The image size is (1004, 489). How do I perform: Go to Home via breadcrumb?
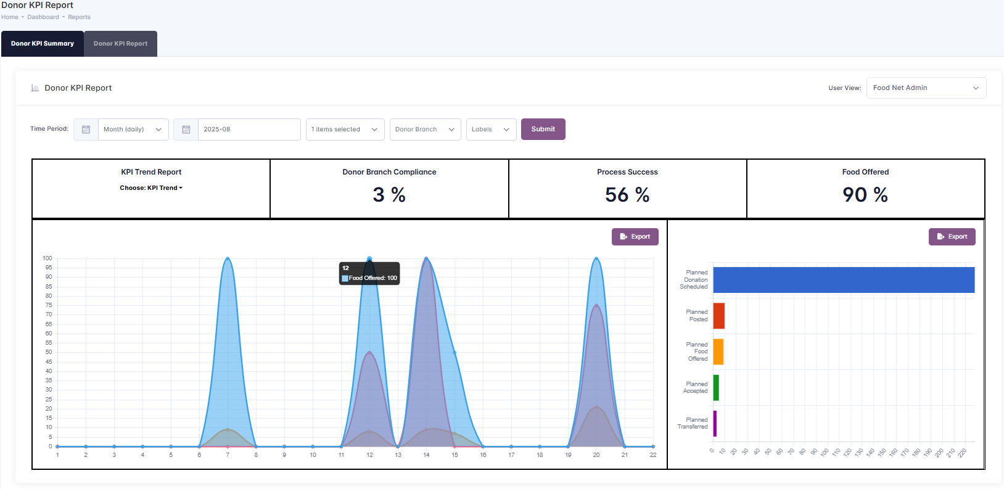tap(10, 17)
